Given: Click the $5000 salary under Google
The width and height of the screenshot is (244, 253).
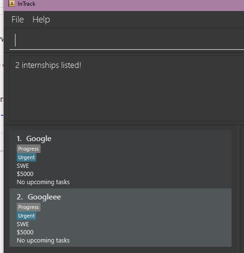Looking at the screenshot, I should click(25, 174).
